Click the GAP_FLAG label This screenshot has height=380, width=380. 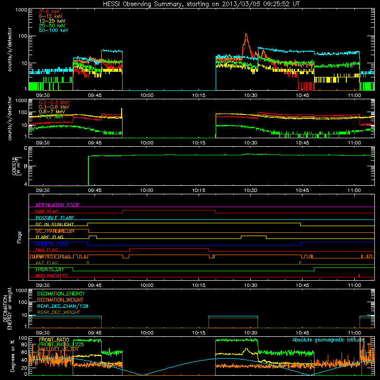[x=47, y=211]
